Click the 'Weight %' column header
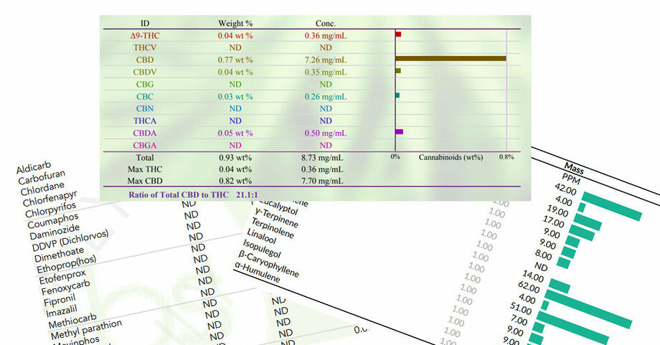The width and height of the screenshot is (660, 345). [x=235, y=23]
